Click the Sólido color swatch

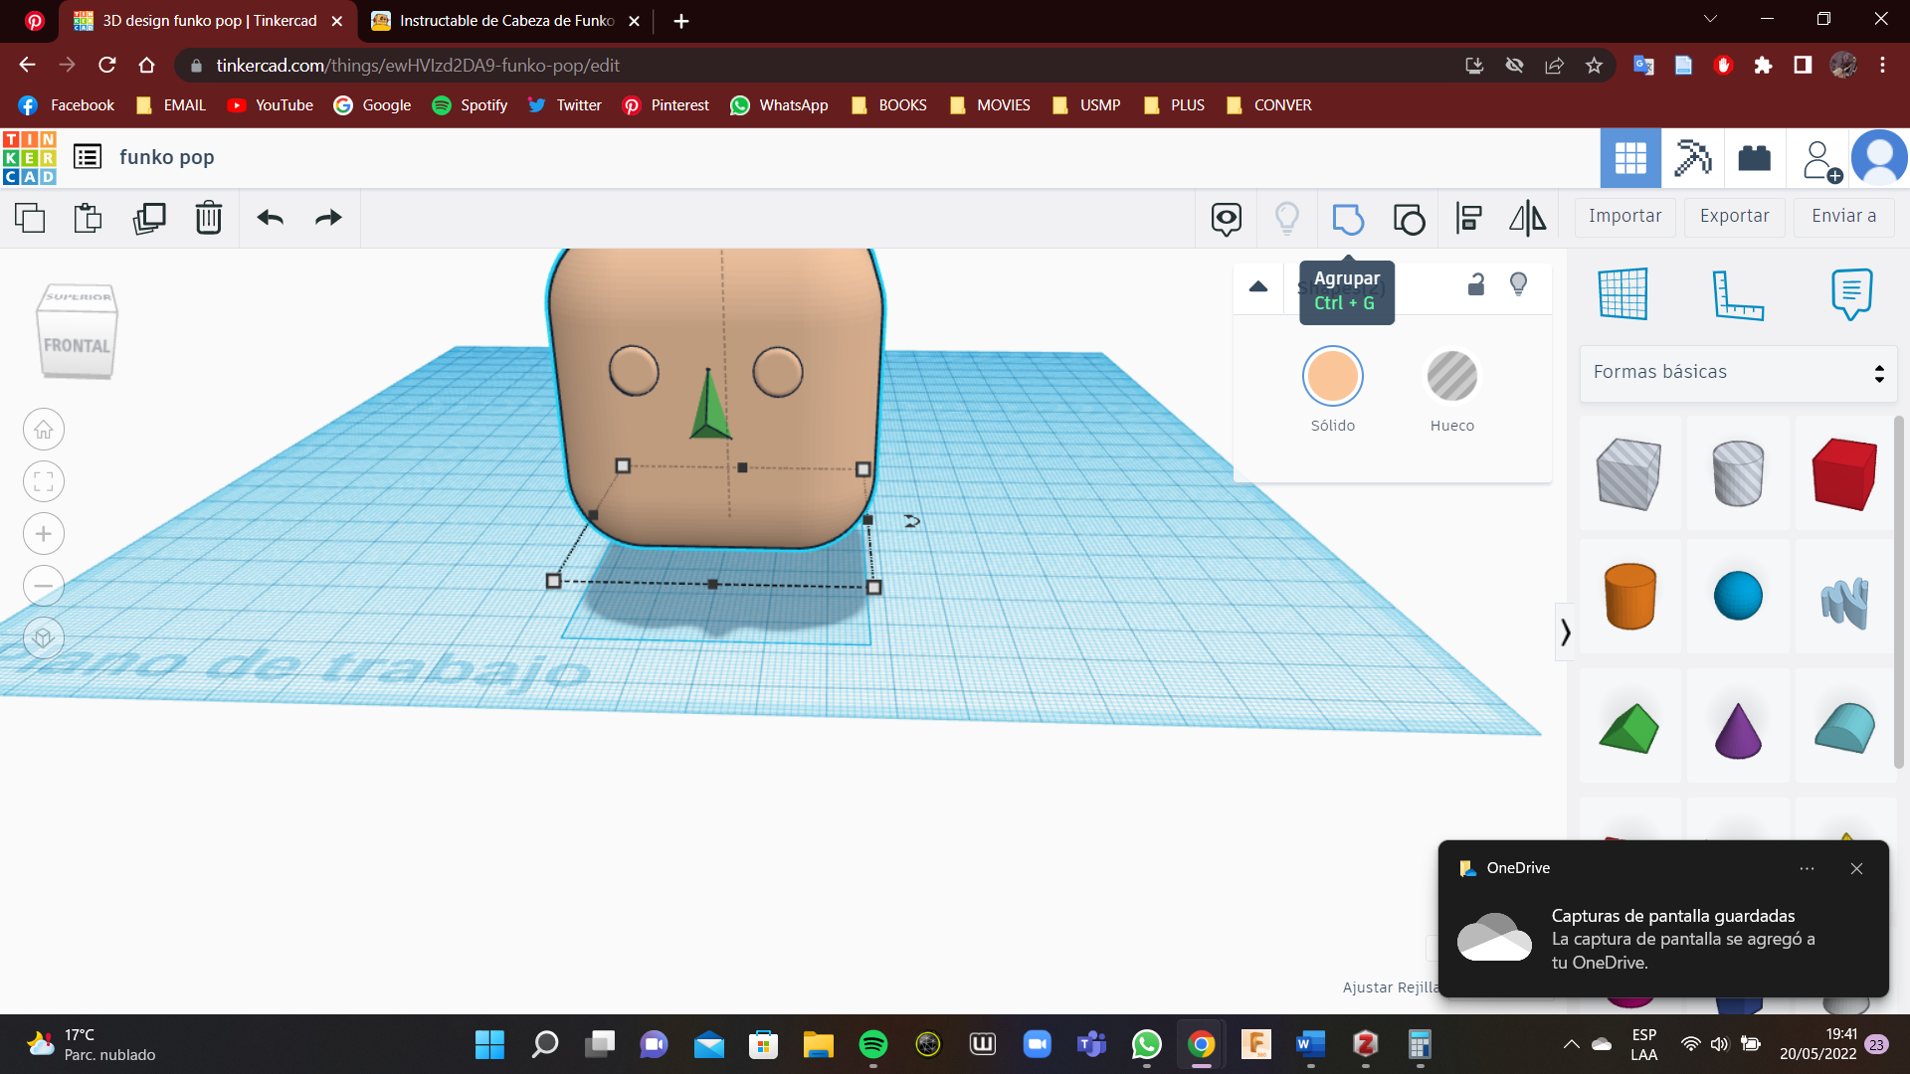click(1332, 378)
